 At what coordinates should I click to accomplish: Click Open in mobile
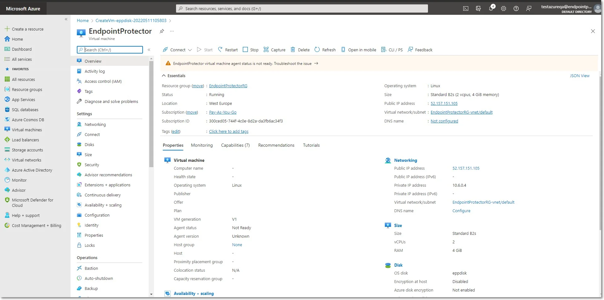(359, 50)
